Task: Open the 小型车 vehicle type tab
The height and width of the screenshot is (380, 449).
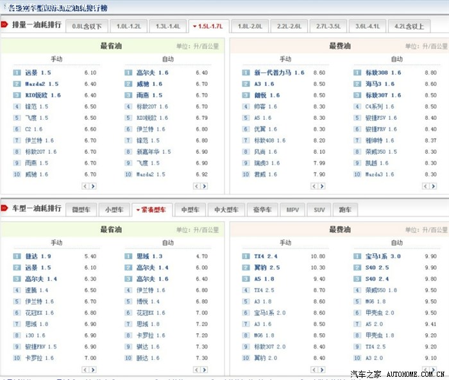Action: pos(114,210)
